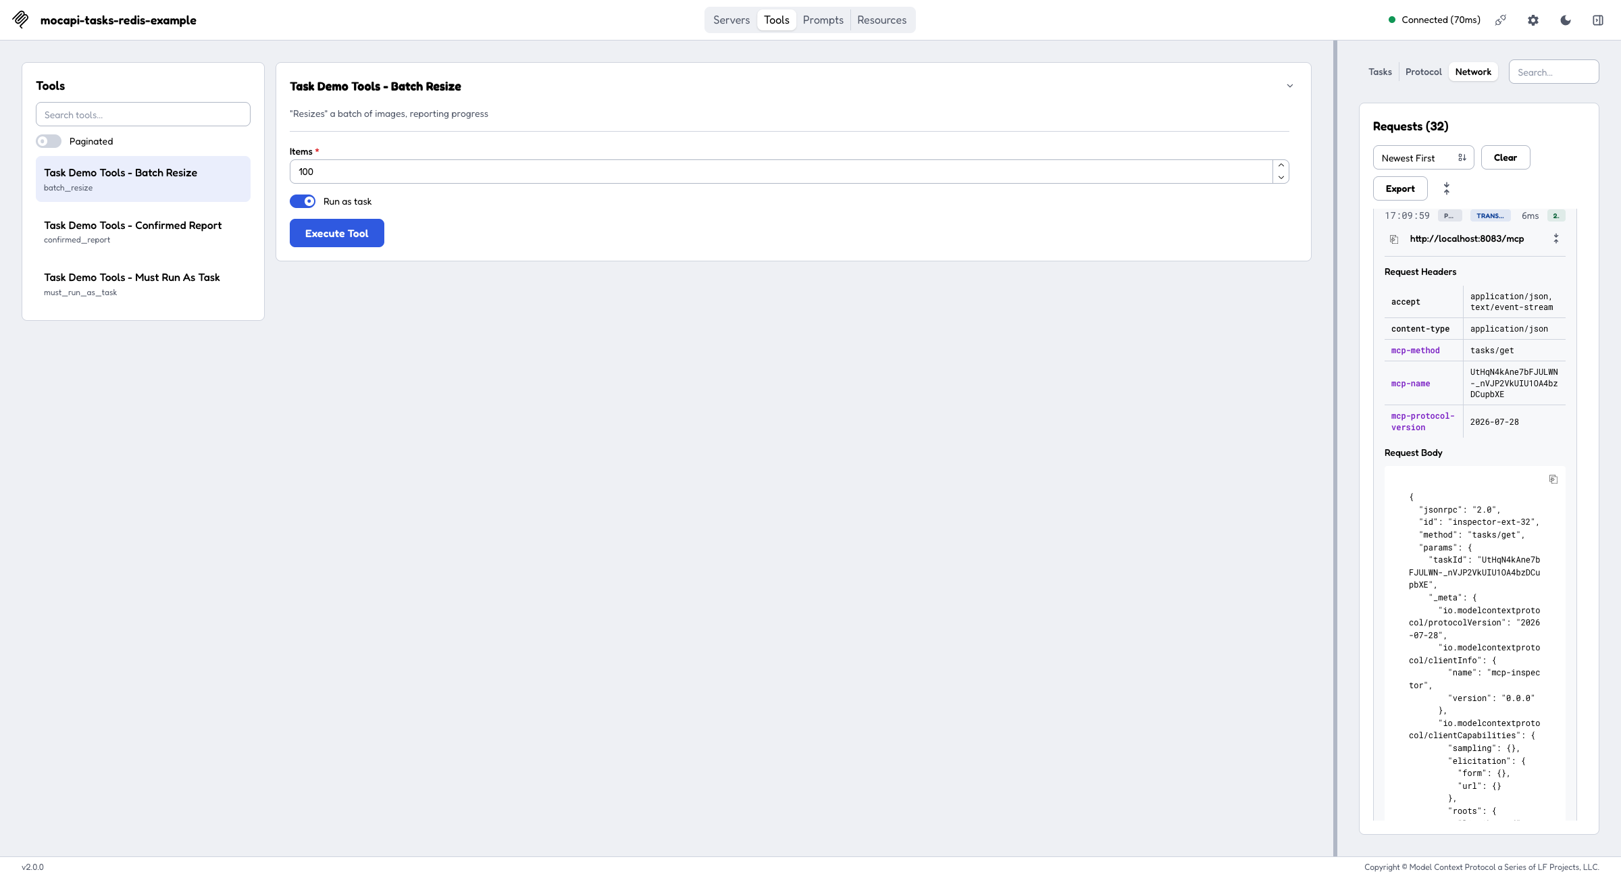Screen dimensions: 1621x878
Task: Click the v2.0.0 version label
Action: tap(32, 867)
